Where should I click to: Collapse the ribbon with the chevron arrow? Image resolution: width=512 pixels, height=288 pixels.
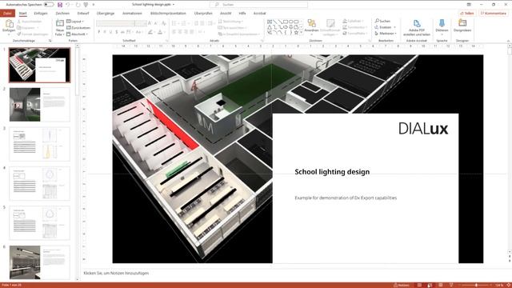click(x=508, y=41)
